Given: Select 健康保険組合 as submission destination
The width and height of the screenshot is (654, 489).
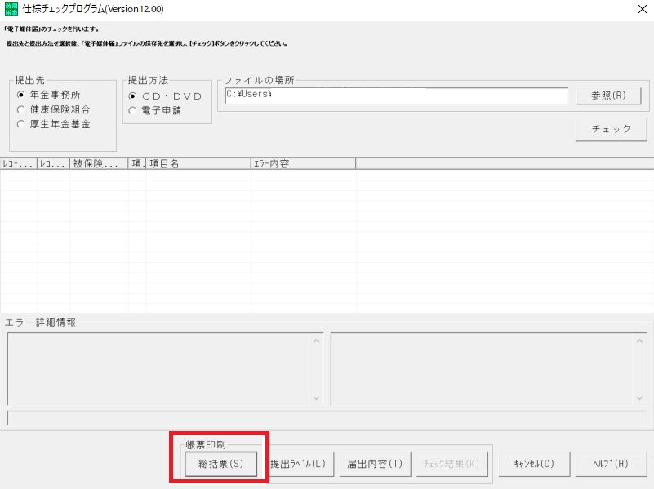Looking at the screenshot, I should click(22, 109).
